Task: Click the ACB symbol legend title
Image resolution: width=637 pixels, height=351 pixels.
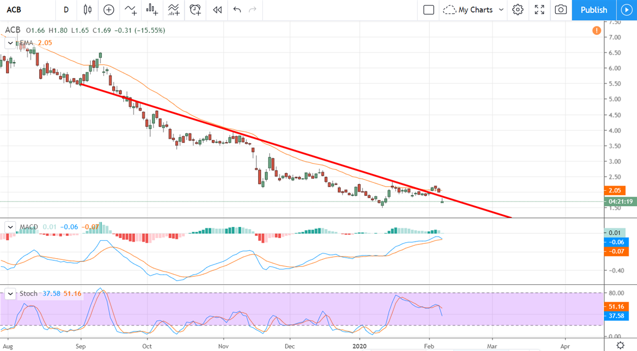Action: click(x=12, y=30)
